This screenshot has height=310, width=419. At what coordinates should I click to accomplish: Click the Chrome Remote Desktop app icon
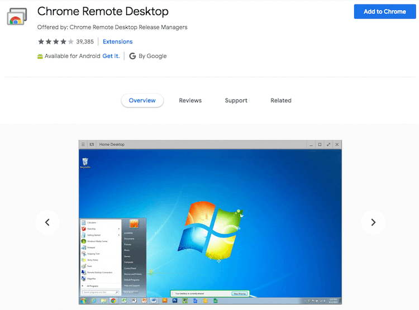click(x=17, y=16)
